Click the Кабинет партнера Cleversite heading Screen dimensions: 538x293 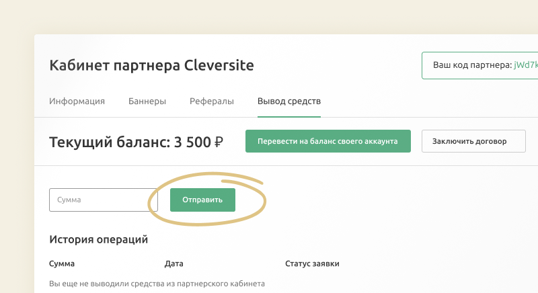click(151, 66)
